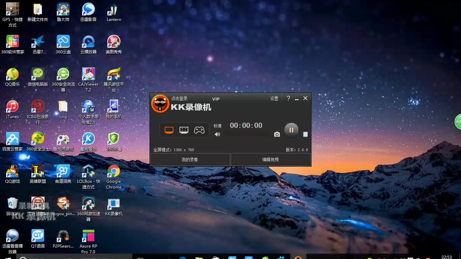Mute the speaker volume in KK录像机

point(217,134)
